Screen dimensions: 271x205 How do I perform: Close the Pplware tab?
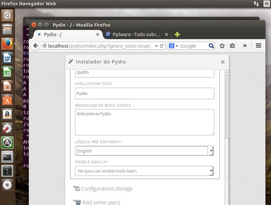166,34
